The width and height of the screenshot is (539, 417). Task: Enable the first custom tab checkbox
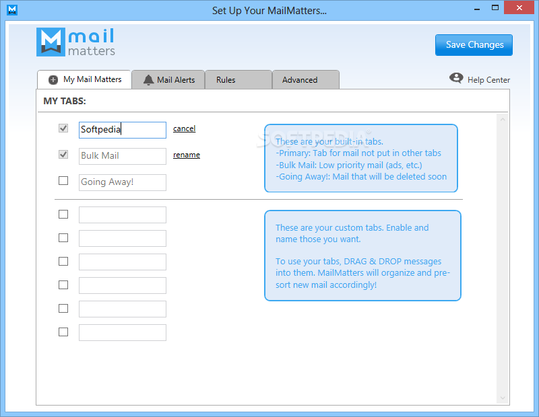63,214
